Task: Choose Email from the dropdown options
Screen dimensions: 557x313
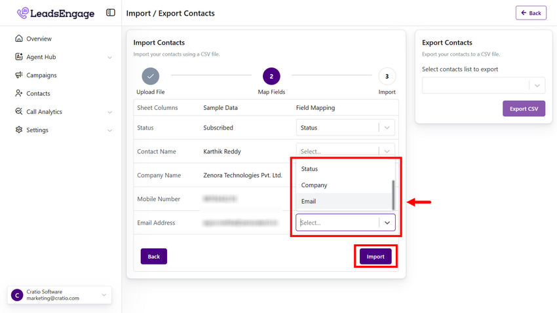Action: (309, 202)
